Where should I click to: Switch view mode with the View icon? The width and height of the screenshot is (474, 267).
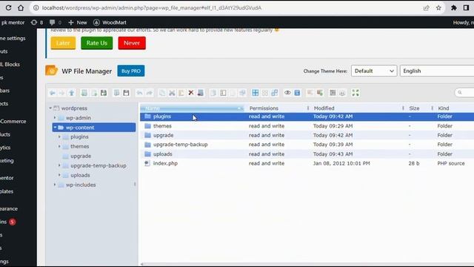point(333,93)
